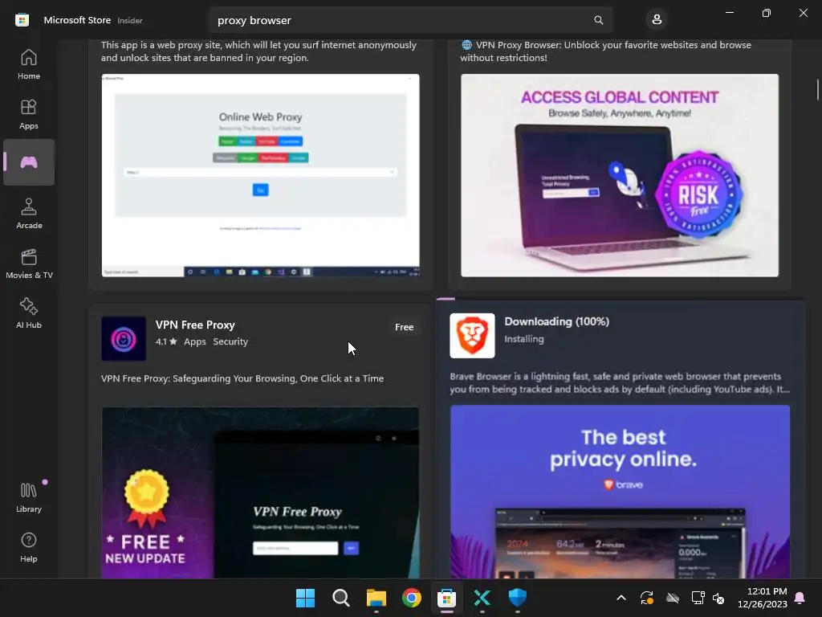Click the Downloading (100%) status text
The height and width of the screenshot is (617, 822).
pyautogui.click(x=557, y=321)
